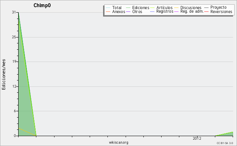Click the Total cyan line swatch
The width and height of the screenshot is (237, 146).
(x=108, y=8)
